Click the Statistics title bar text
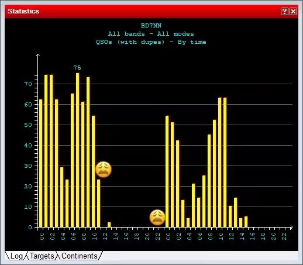303x265 pixels. pos(23,11)
